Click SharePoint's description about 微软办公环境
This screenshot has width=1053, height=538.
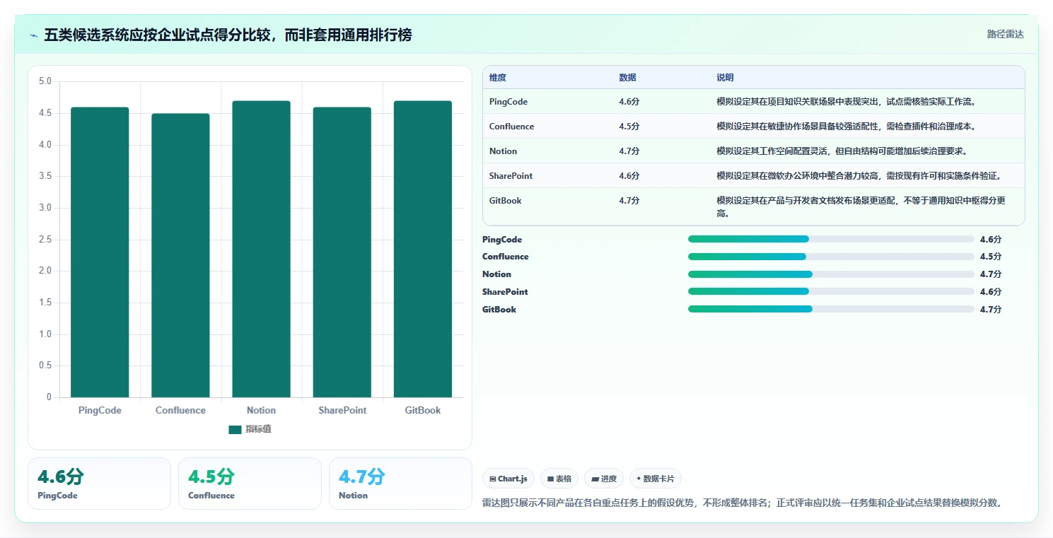click(x=859, y=176)
